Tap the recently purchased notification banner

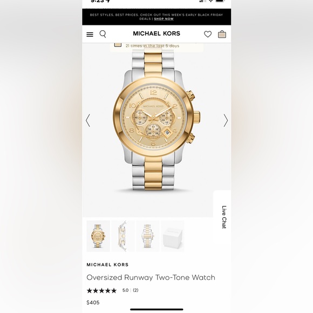click(156, 47)
